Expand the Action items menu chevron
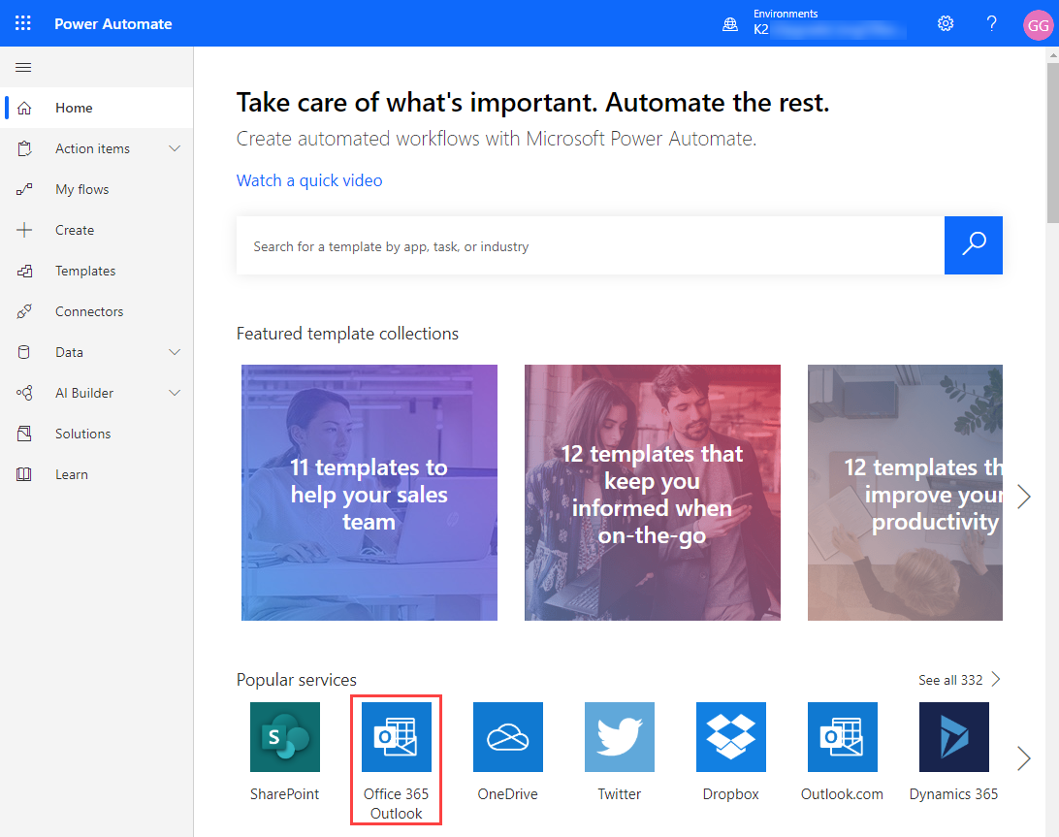The width and height of the screenshot is (1059, 837). (x=175, y=148)
